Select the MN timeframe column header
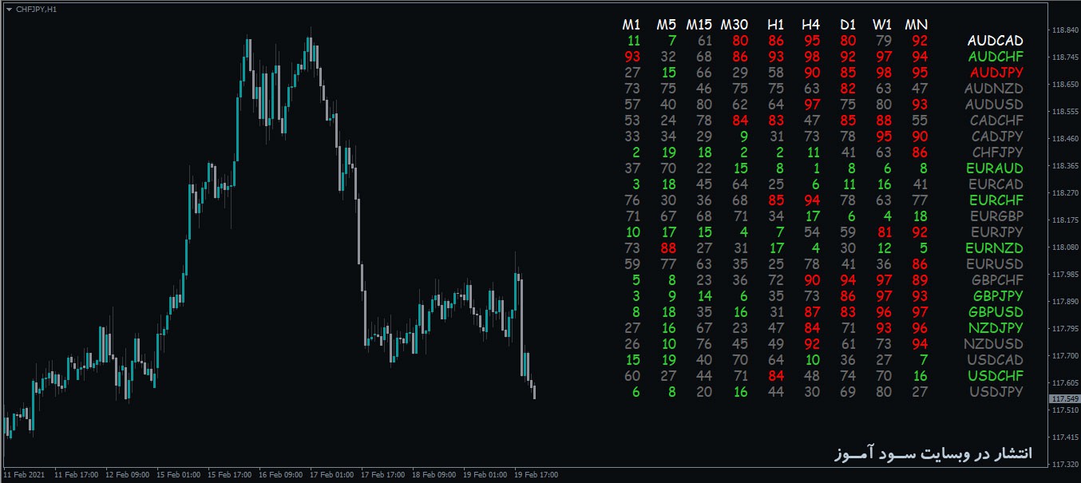The height and width of the screenshot is (483, 1081). click(916, 25)
